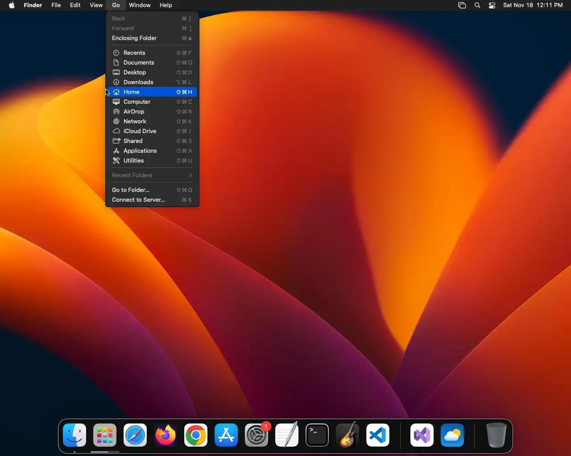Open Launchpad in the Dock
This screenshot has width=571, height=456.
click(x=105, y=435)
